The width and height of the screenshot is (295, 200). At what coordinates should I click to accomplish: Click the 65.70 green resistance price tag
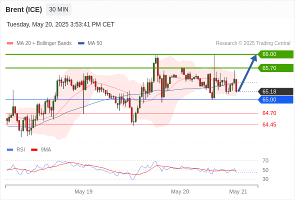275,68
